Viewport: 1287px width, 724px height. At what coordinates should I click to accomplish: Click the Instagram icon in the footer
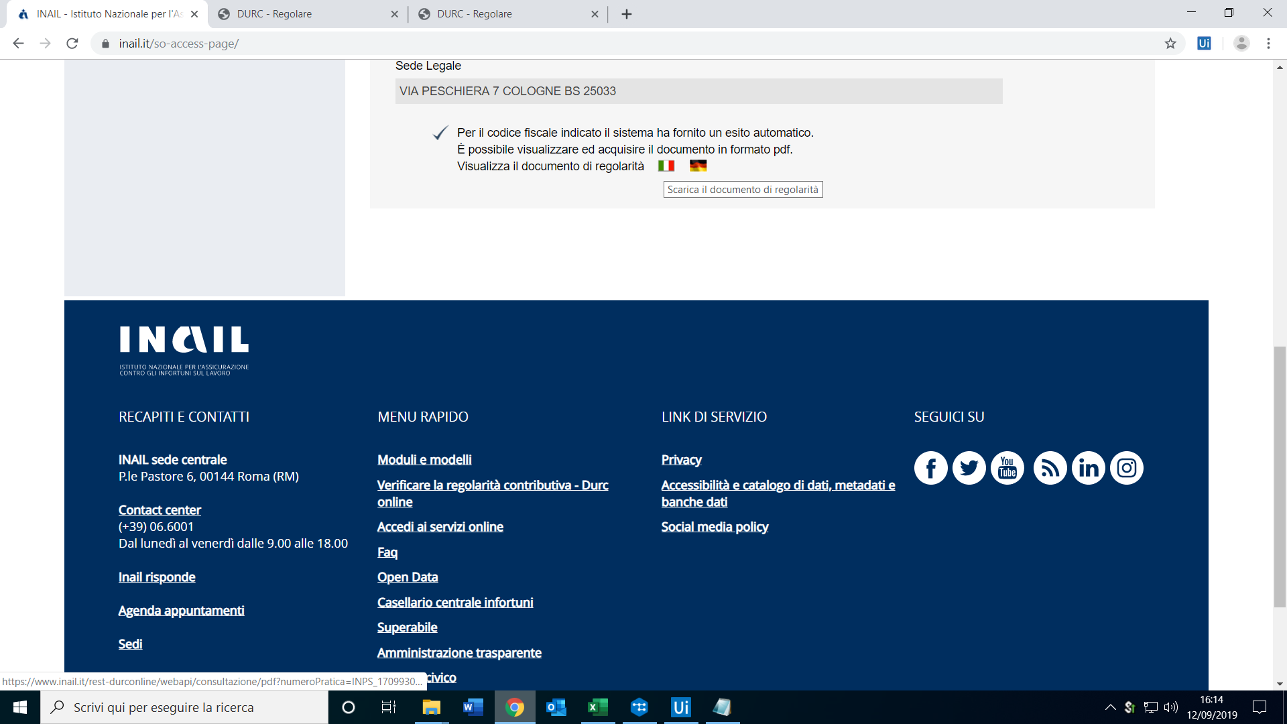1127,467
